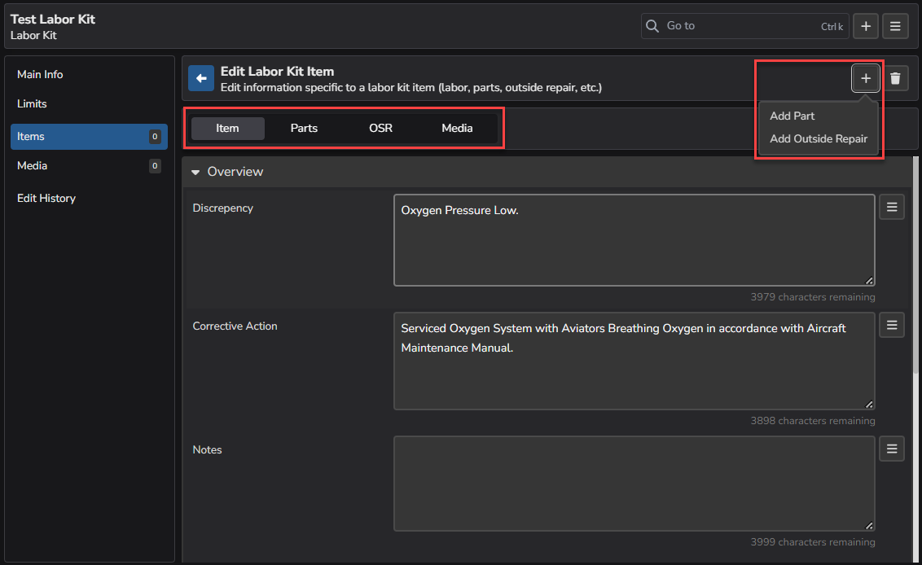This screenshot has height=565, width=922.
Task: Select the Item tab
Action: (227, 128)
